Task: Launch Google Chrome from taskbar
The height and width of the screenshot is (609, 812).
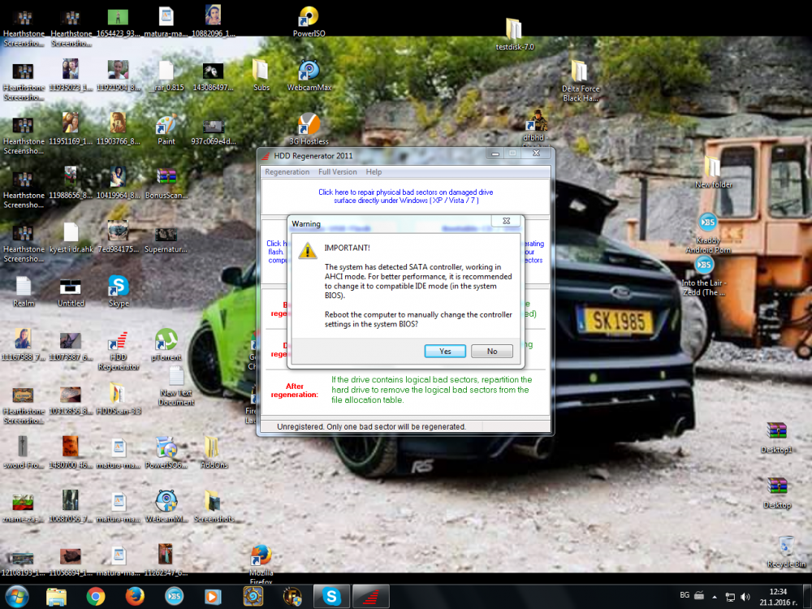Action: 95,597
